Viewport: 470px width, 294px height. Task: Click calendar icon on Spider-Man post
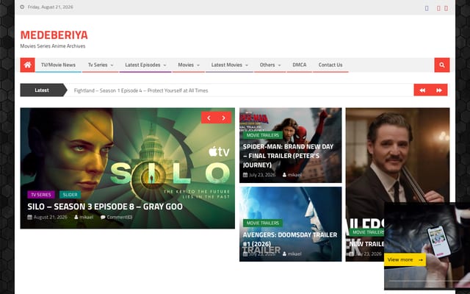245,175
